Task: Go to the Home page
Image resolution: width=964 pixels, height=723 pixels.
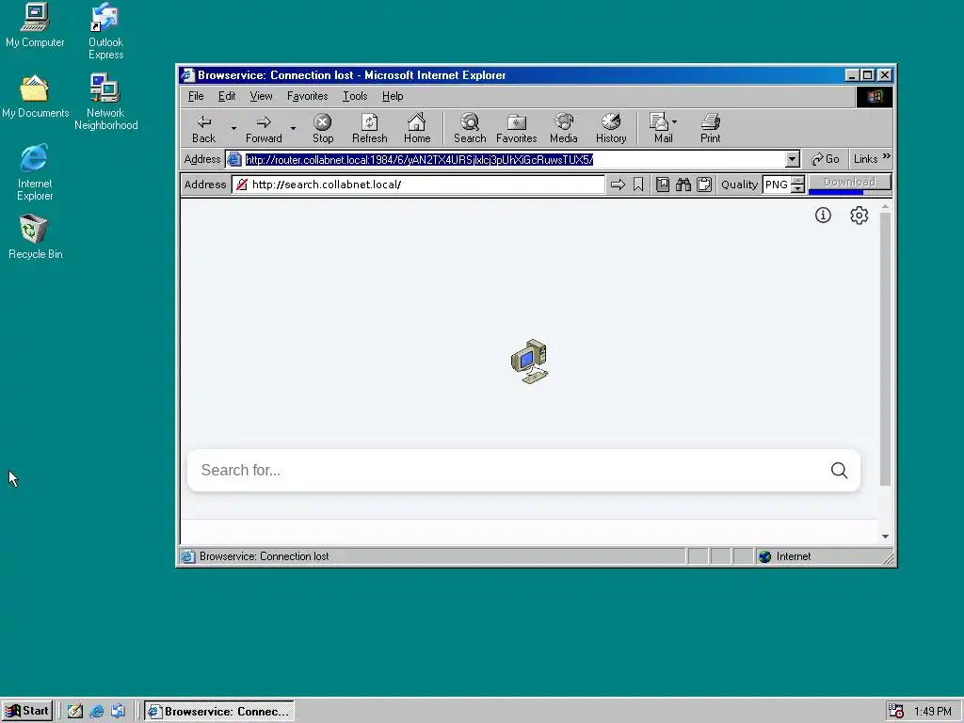Action: pos(417,129)
